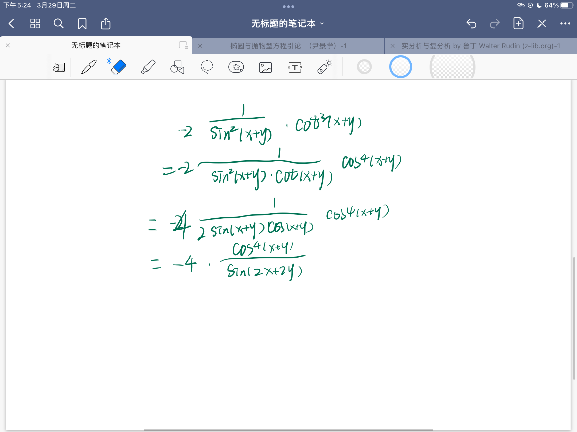Open the three-dot more options menu

[565, 24]
